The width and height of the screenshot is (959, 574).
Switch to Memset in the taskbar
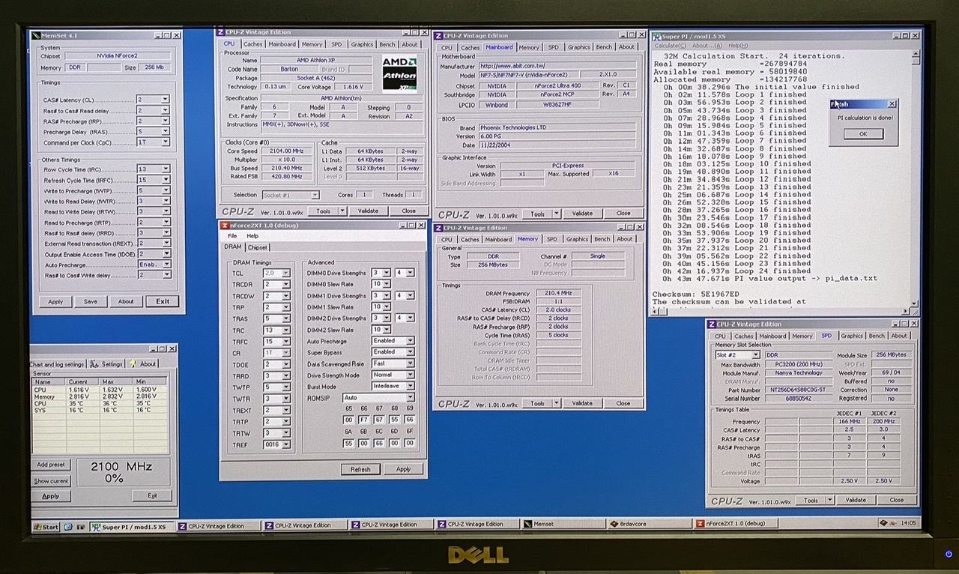point(564,525)
